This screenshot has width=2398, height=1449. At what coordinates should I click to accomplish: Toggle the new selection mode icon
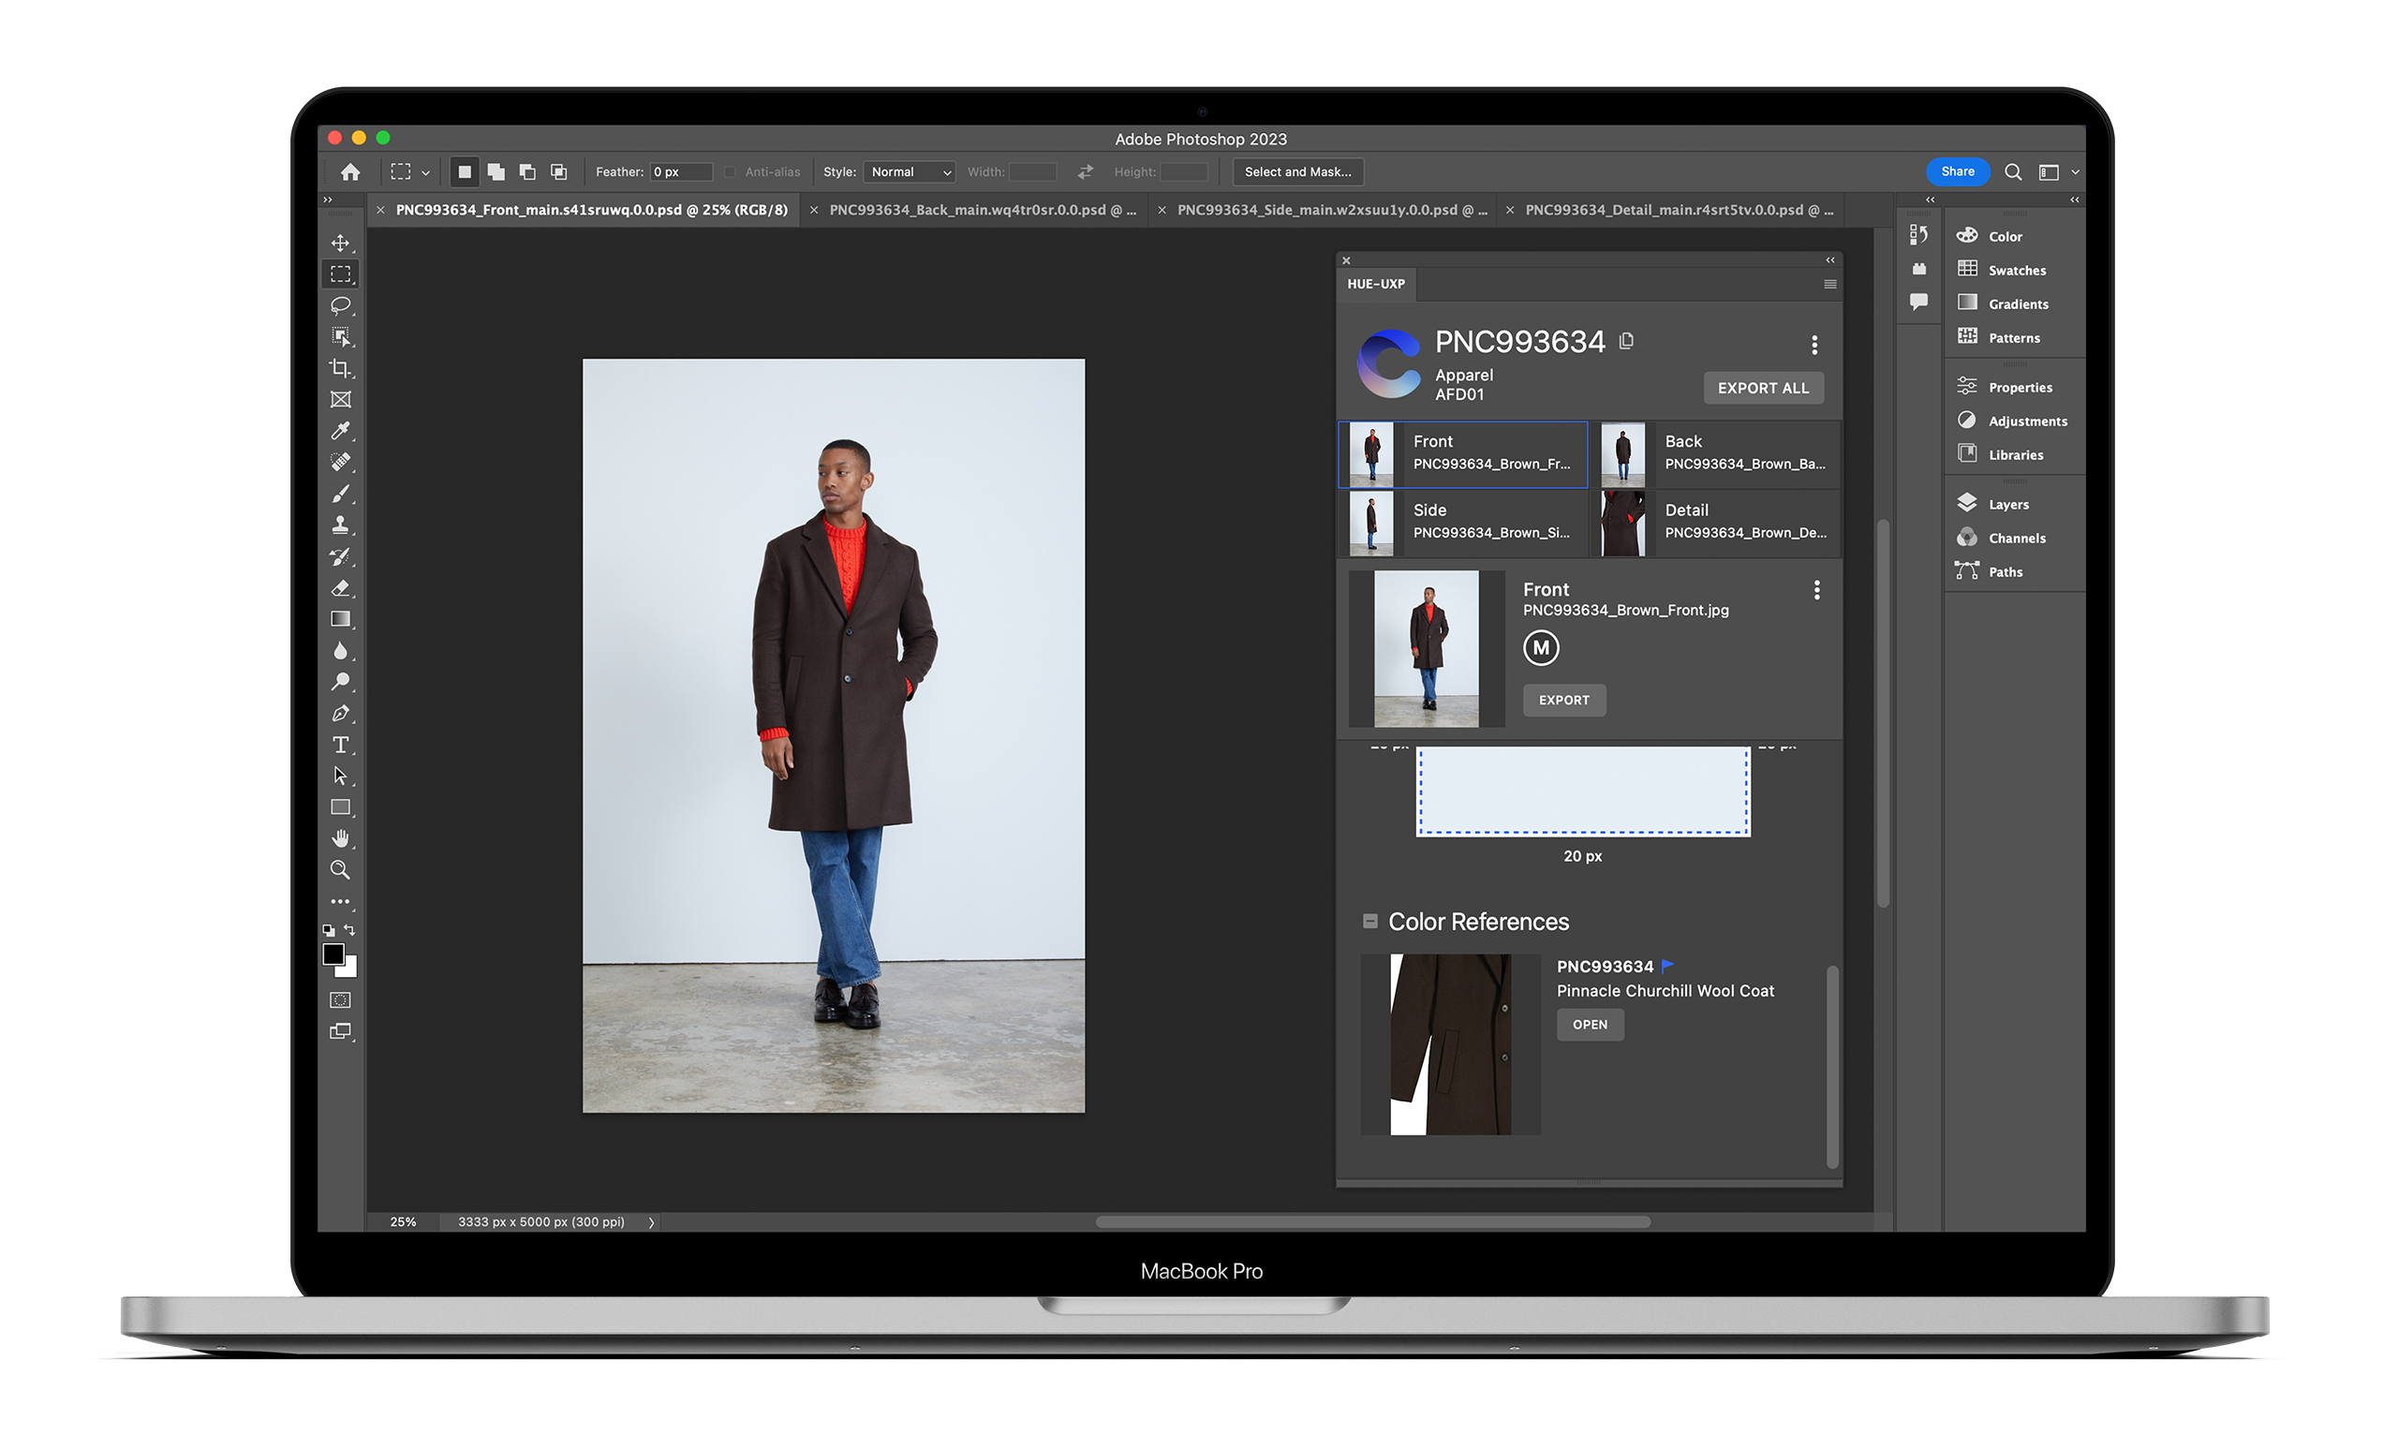coord(465,171)
